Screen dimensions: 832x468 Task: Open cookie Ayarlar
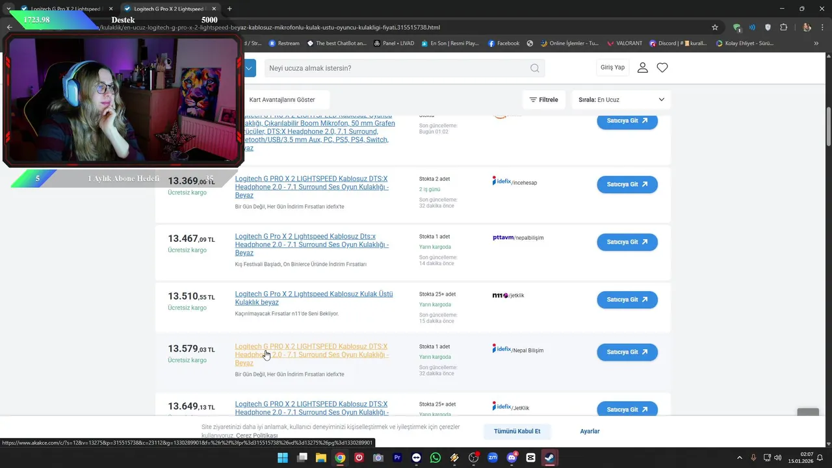point(590,431)
